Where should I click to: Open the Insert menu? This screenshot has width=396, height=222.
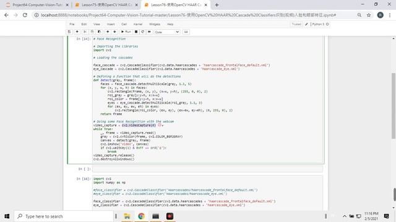click(x=111, y=24)
